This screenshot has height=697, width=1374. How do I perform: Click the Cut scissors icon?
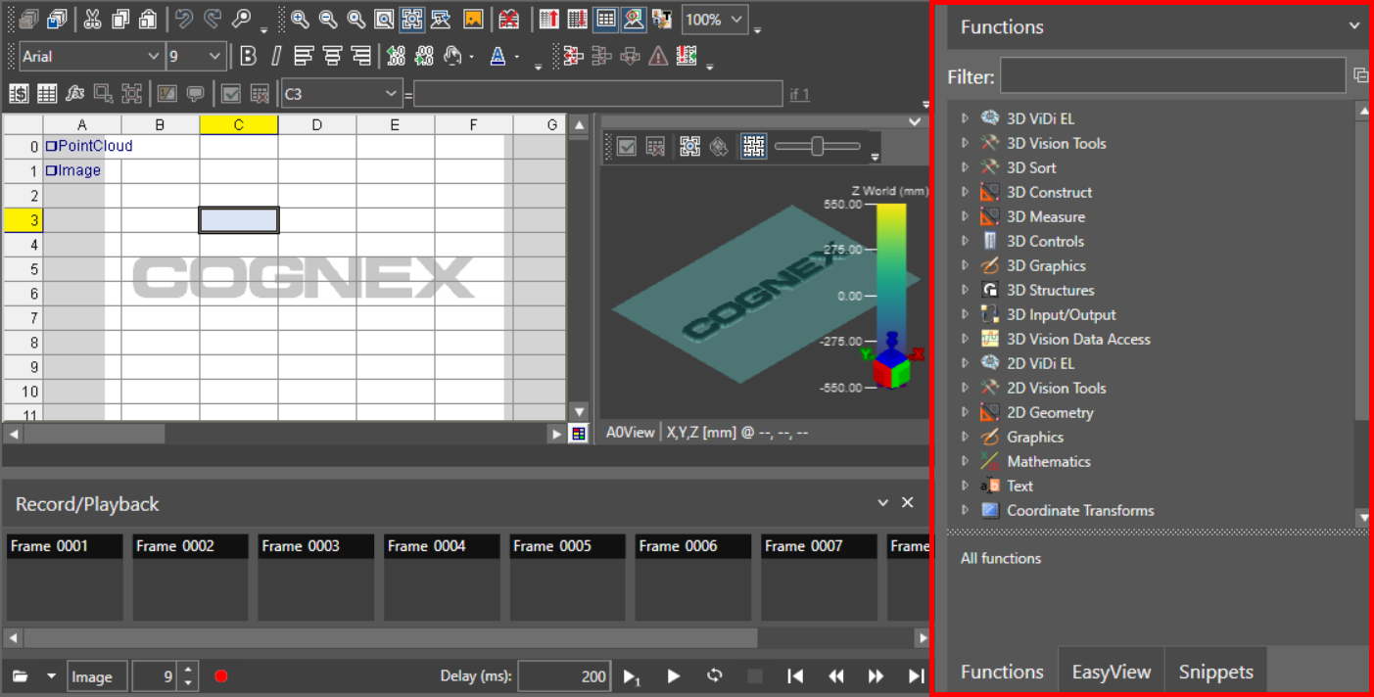pyautogui.click(x=92, y=19)
